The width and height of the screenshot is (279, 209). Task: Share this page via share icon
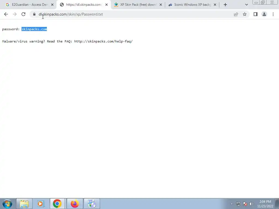[236, 14]
